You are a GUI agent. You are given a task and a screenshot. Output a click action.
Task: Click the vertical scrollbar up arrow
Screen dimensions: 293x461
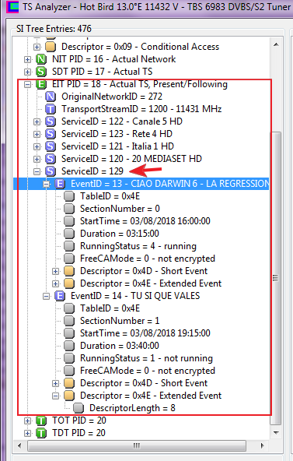276,44
